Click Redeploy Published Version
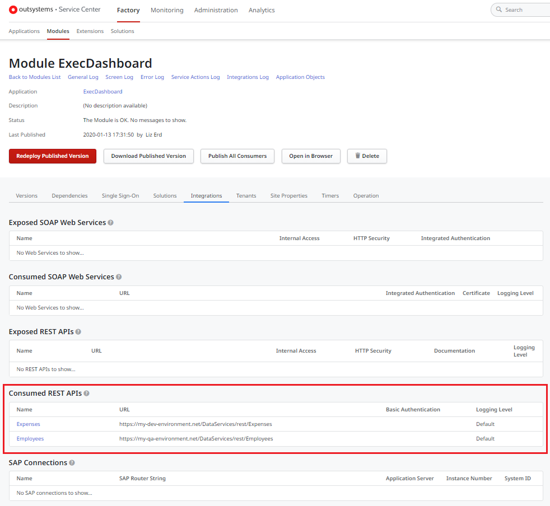Viewport: 550px width, 506px height. pyautogui.click(x=52, y=156)
